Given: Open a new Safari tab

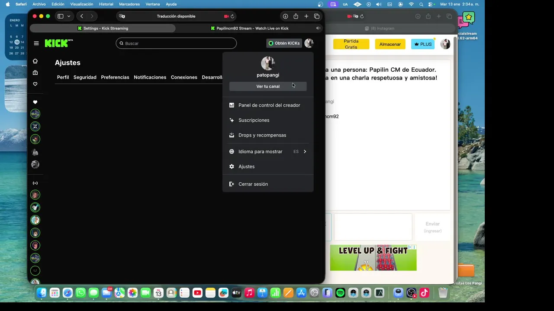Looking at the screenshot, I should click(306, 16).
